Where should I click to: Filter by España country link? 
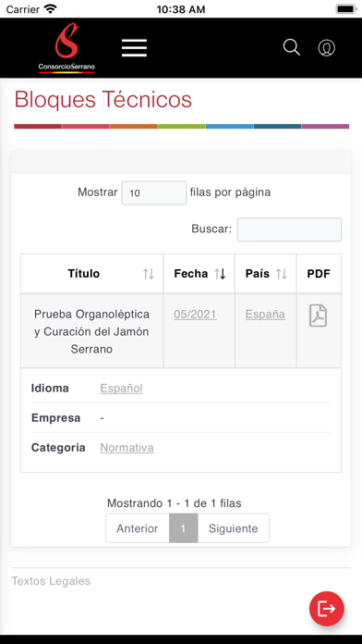coord(265,315)
